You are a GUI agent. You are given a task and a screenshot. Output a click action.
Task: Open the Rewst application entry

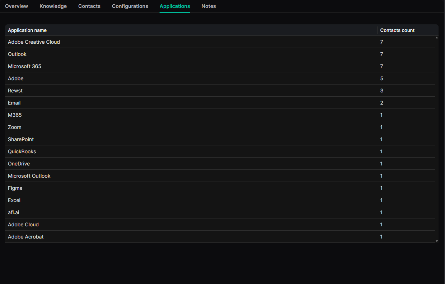tap(220, 91)
